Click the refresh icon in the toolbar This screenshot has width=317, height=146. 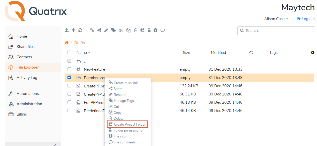tap(80, 30)
